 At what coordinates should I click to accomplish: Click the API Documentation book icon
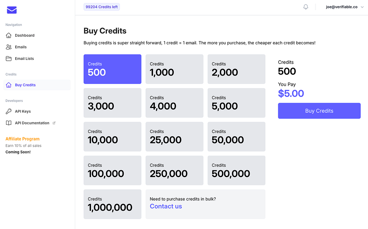pyautogui.click(x=9, y=123)
